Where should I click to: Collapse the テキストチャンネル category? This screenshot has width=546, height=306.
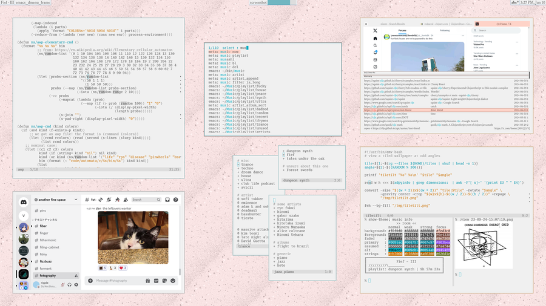pyautogui.click(x=45, y=220)
